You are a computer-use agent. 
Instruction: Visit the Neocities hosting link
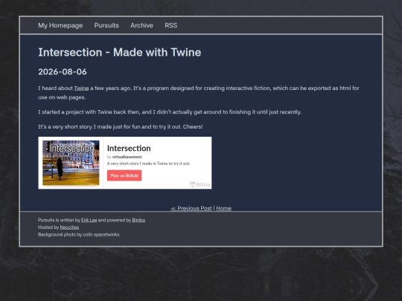[x=69, y=227]
